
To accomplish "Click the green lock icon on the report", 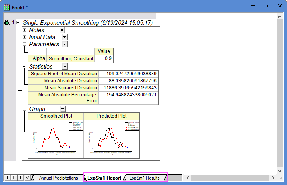I will (x=7, y=22).
